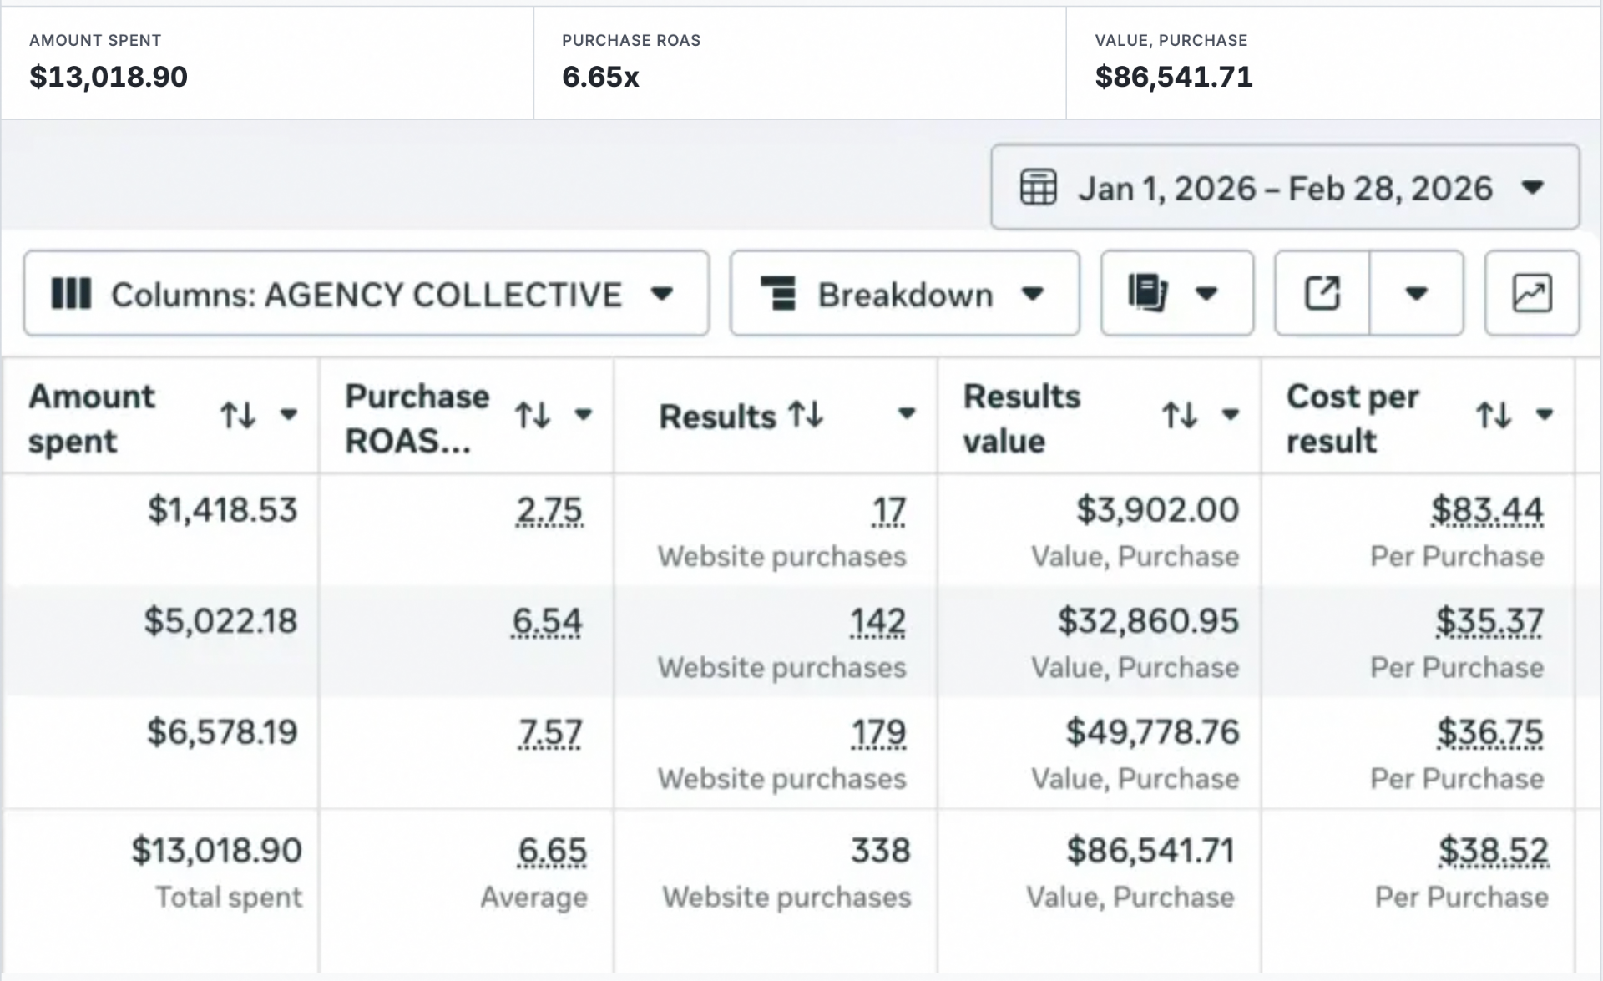Open the date range picker Jan 1 – Feb 28, 2026

pos(1285,187)
